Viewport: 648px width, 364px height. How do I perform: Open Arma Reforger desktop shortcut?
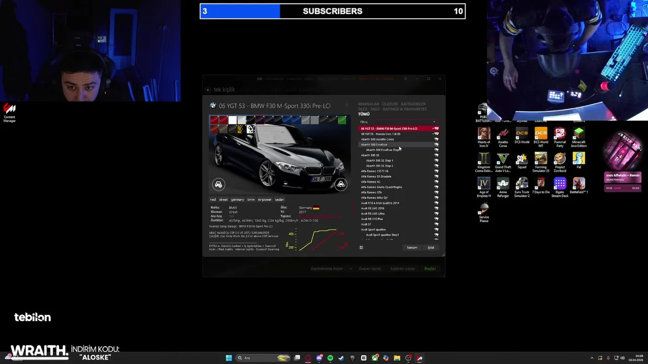(x=503, y=188)
